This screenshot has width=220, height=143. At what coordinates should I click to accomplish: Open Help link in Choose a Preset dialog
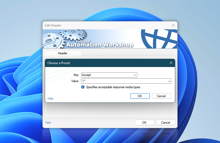tap(51, 99)
